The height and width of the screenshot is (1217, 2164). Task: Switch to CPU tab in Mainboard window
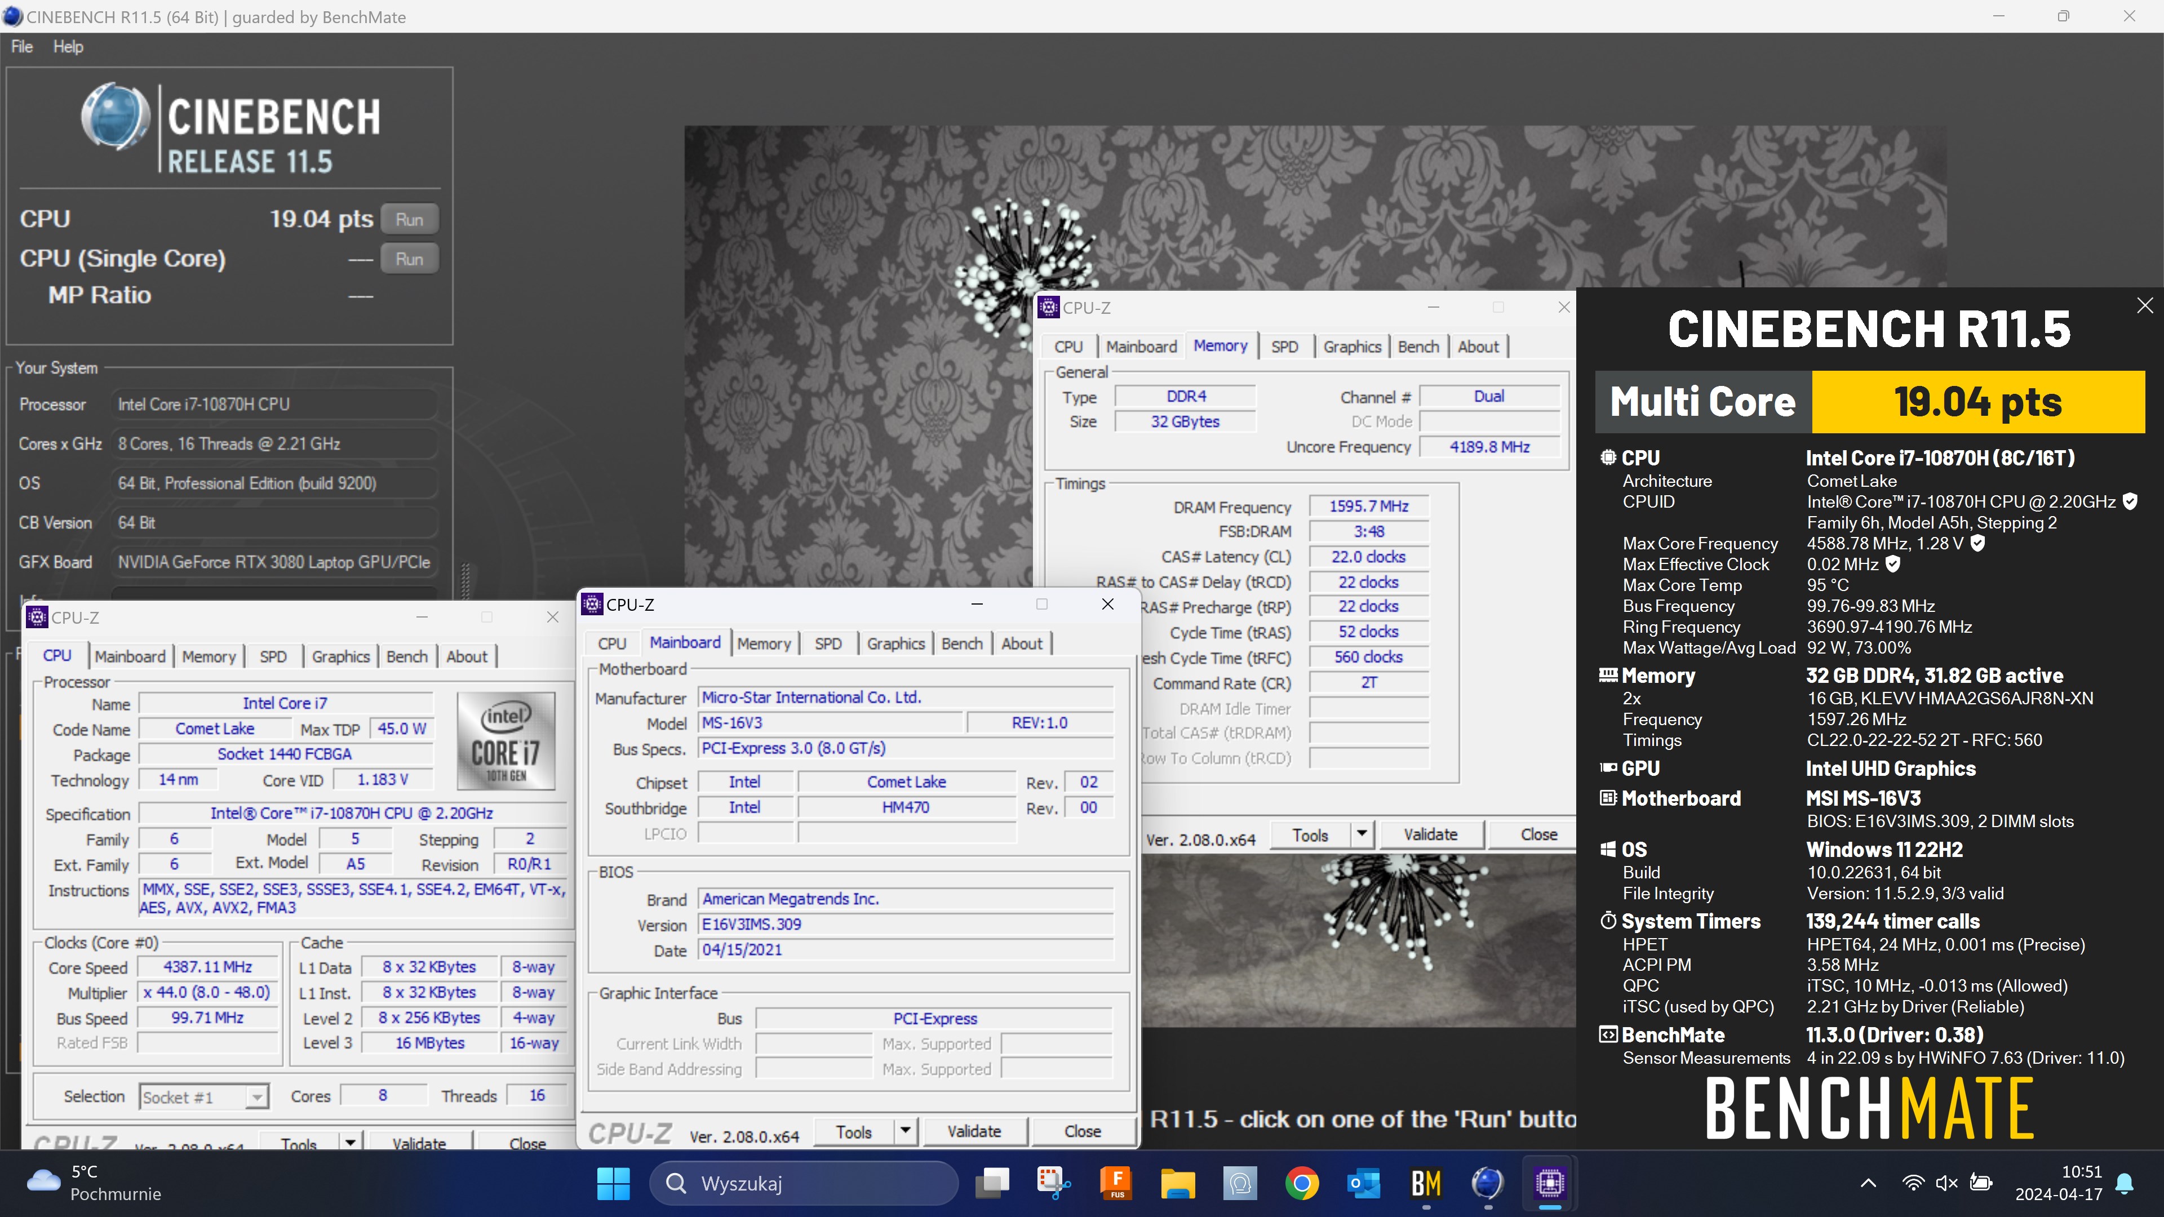tap(611, 643)
